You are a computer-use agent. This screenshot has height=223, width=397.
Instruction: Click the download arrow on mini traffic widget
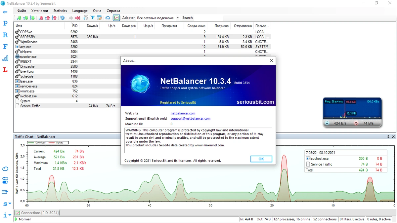[x=327, y=123]
